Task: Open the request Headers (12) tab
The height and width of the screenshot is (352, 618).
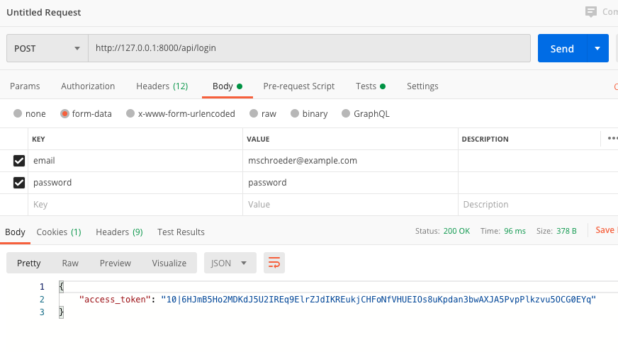Action: 162,86
